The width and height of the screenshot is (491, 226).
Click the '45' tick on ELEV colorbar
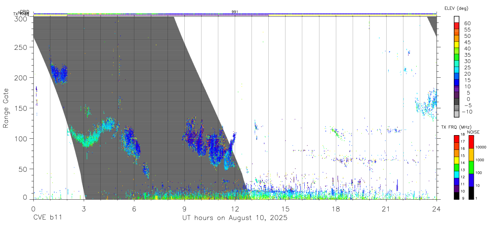pyautogui.click(x=467, y=42)
